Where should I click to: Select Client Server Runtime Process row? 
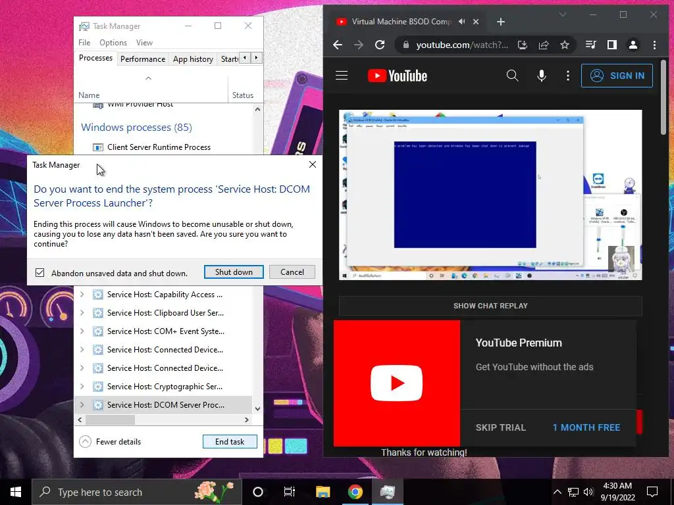click(x=165, y=147)
